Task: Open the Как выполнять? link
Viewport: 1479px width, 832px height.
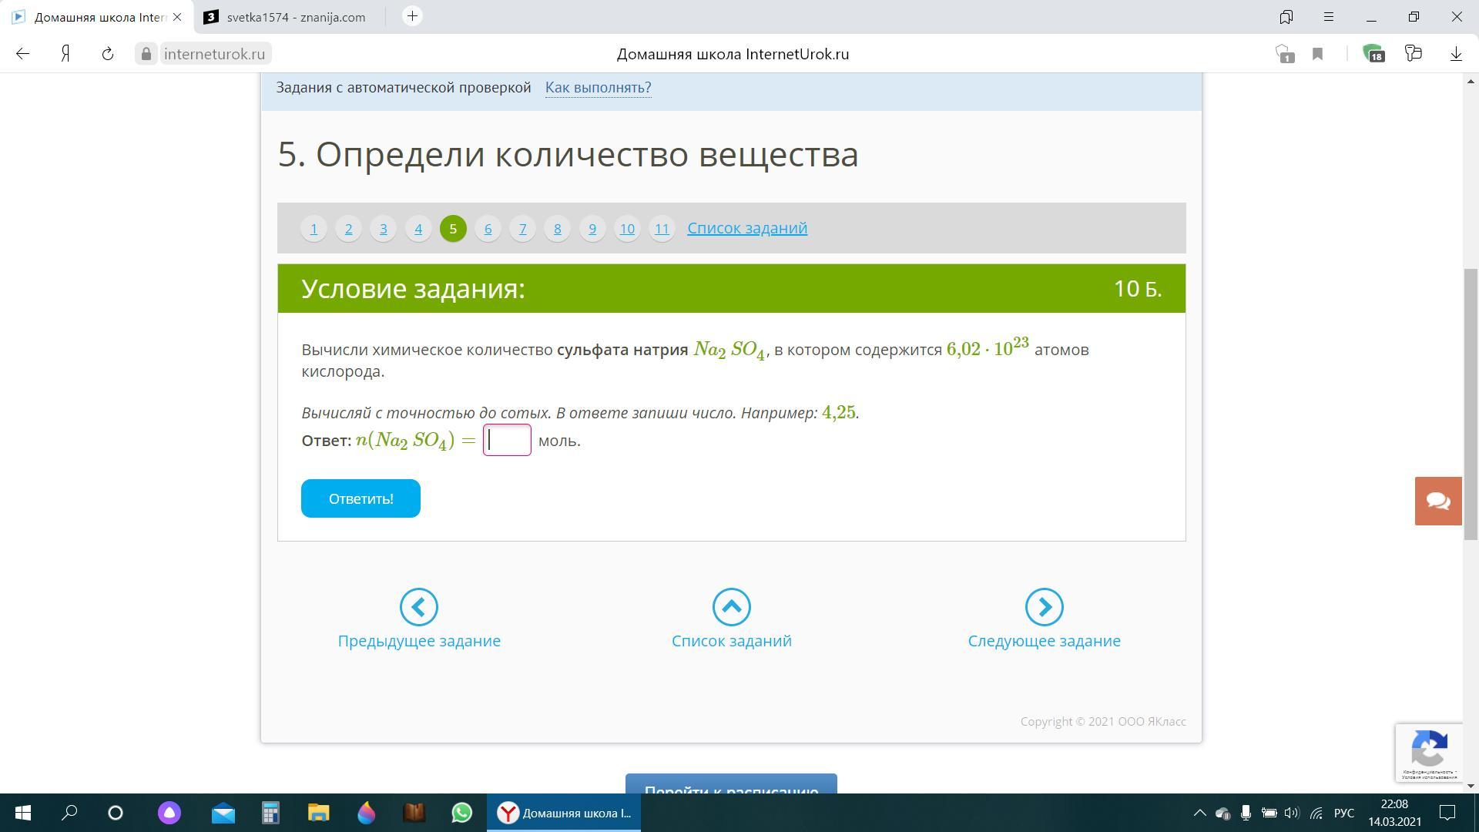Action: click(598, 88)
